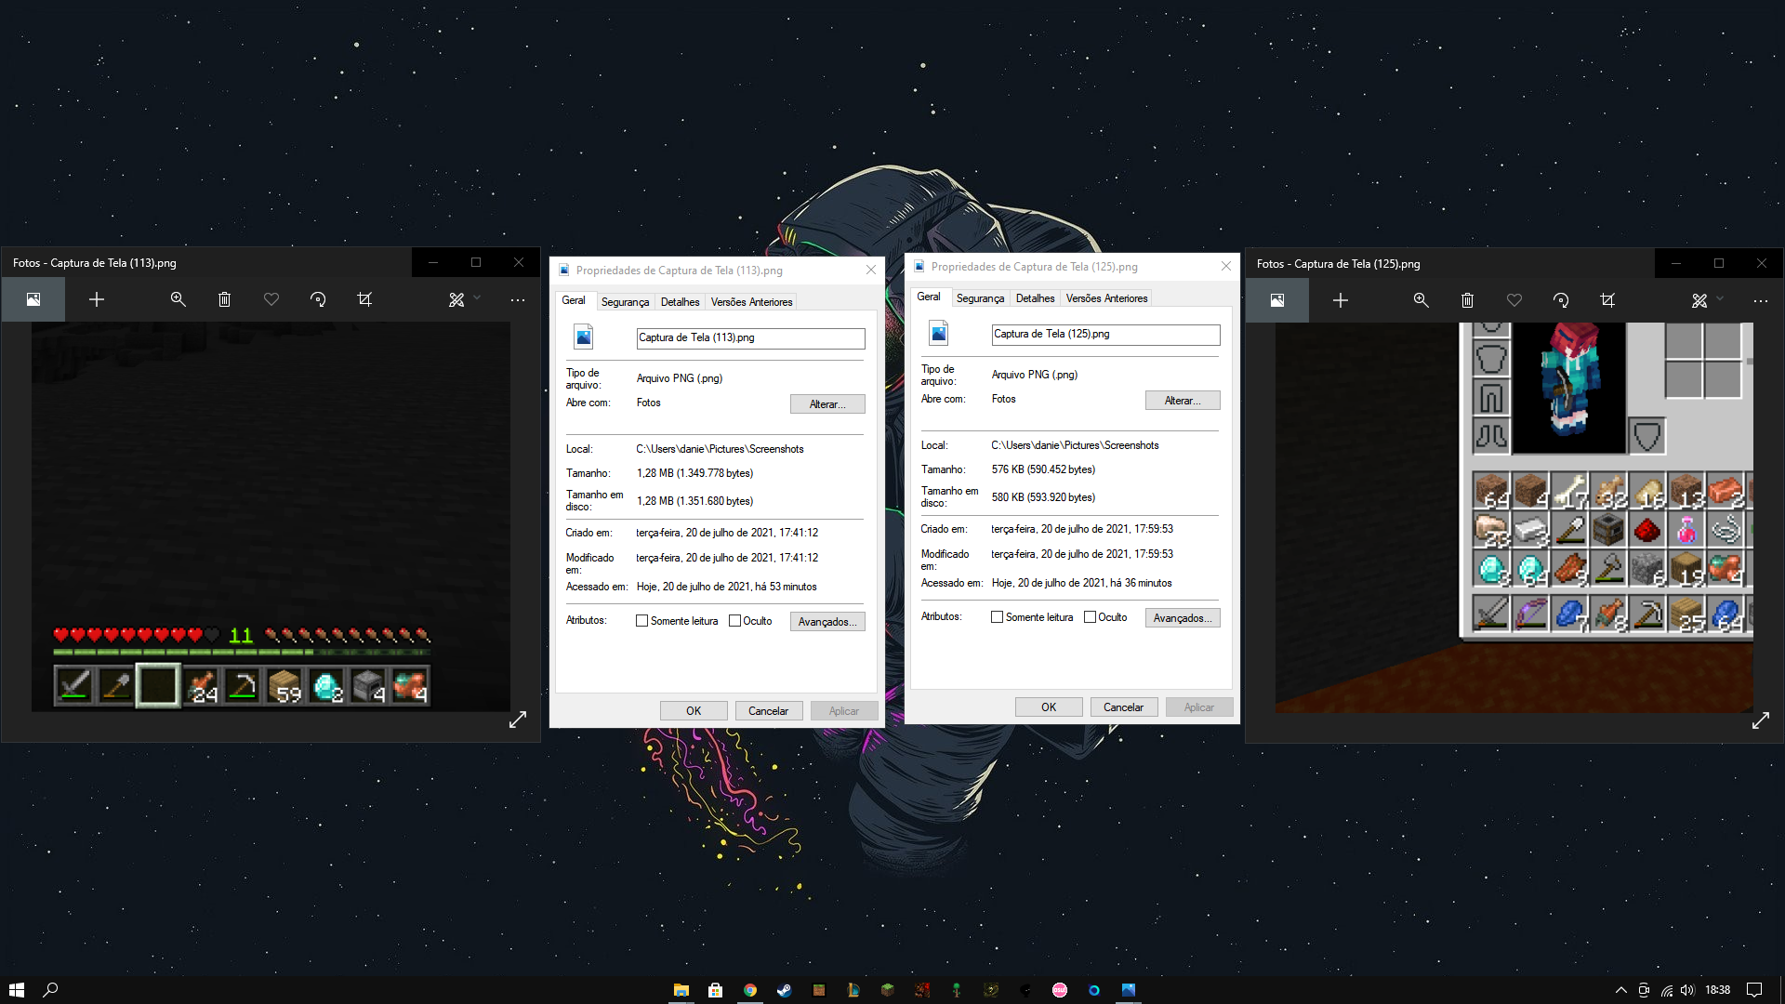Screen dimensions: 1785x1004
Task: Click zoom icon in left Fotos window
Action: (x=178, y=299)
